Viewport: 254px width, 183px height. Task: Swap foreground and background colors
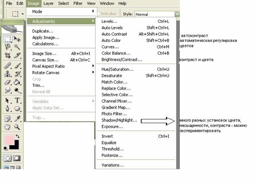coord(18,136)
